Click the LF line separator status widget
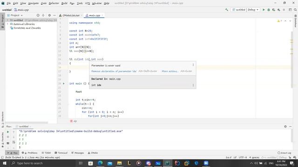Screen dimensions: 298x167 point(235,157)
